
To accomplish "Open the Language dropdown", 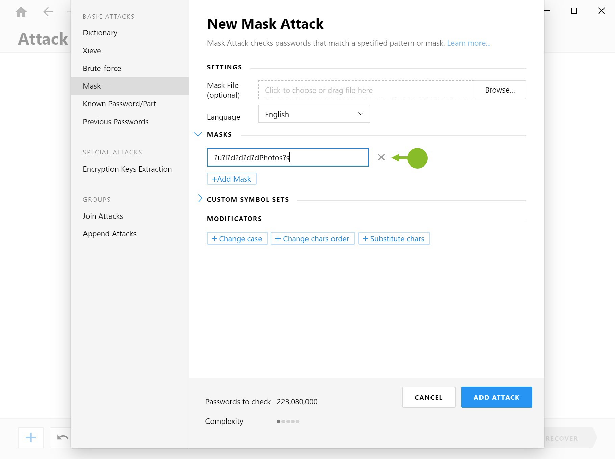I will pos(314,114).
